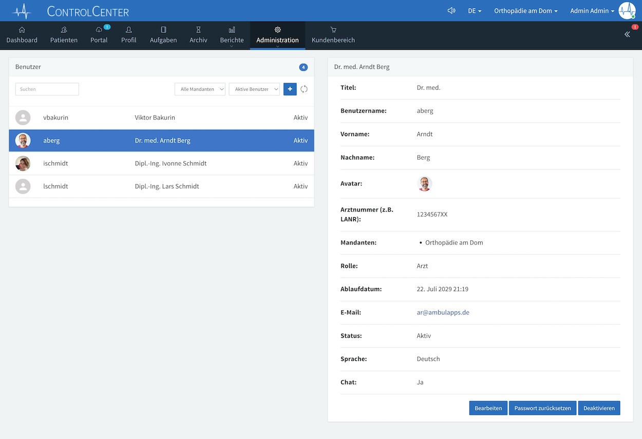Click the Bearbeiten button

tap(488, 408)
